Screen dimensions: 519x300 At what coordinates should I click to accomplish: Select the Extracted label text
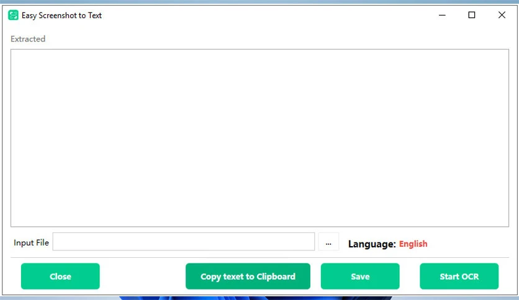(x=28, y=39)
